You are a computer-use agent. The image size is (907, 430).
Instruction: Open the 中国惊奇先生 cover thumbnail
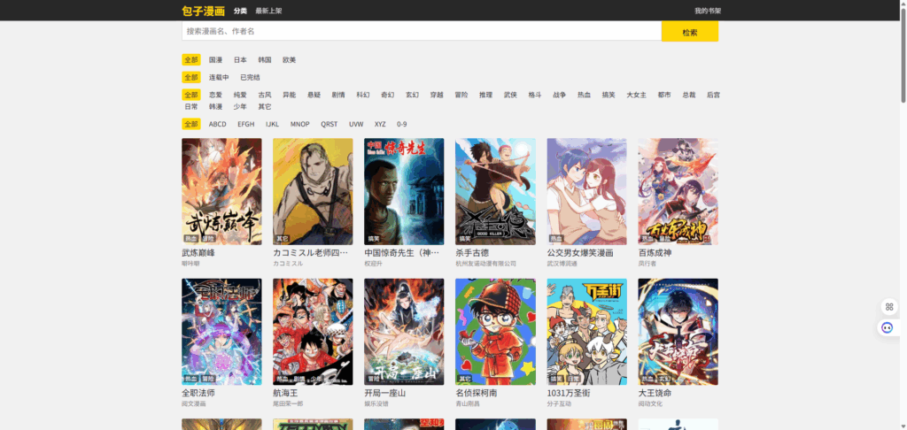pos(404,191)
